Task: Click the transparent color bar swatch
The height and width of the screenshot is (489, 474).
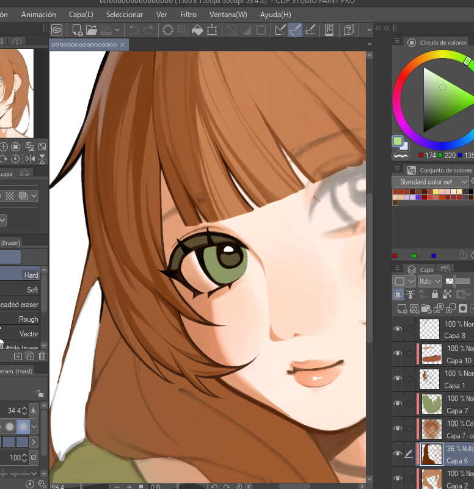Action: click(400, 155)
